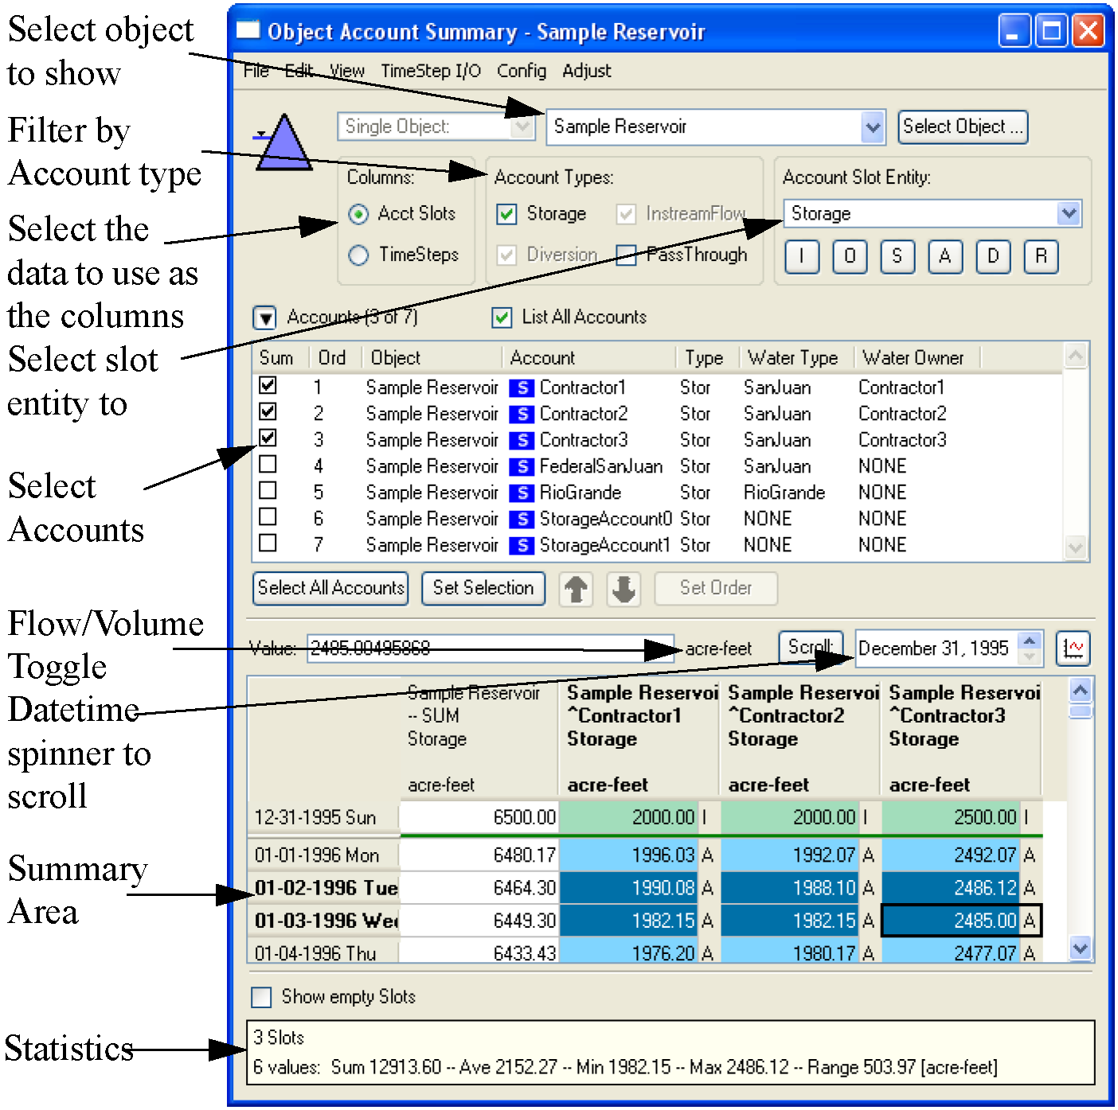Click the move account down arrow
This screenshot has width=1118, height=1110.
624,590
